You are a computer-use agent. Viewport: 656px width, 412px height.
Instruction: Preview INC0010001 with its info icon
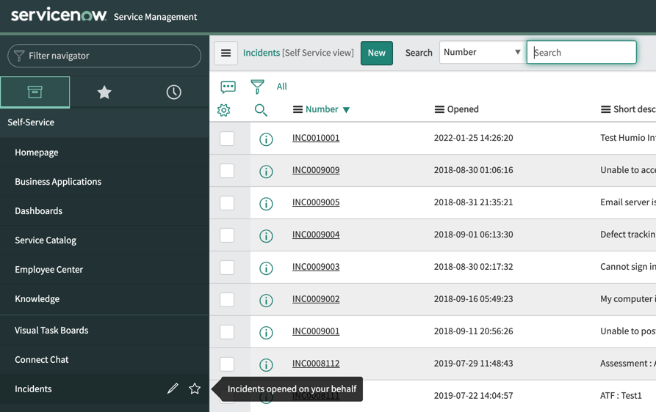pos(266,139)
